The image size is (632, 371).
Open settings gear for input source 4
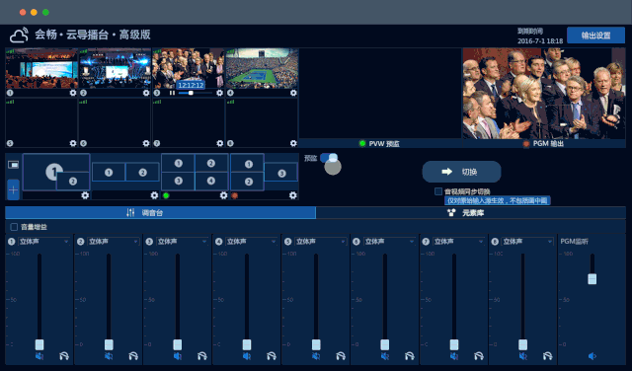(293, 93)
